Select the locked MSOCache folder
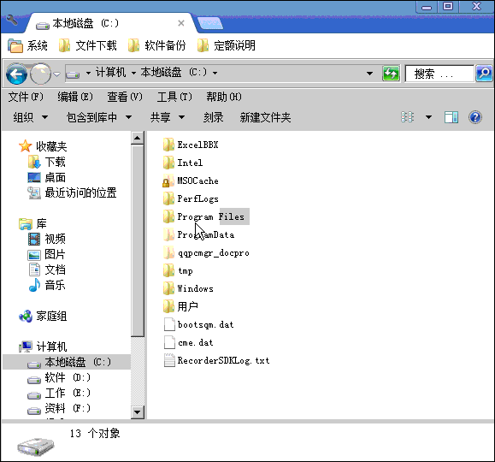Image resolution: width=495 pixels, height=462 pixels. pyautogui.click(x=191, y=181)
